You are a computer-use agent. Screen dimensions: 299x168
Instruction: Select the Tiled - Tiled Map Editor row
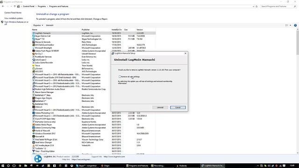coord(93,151)
